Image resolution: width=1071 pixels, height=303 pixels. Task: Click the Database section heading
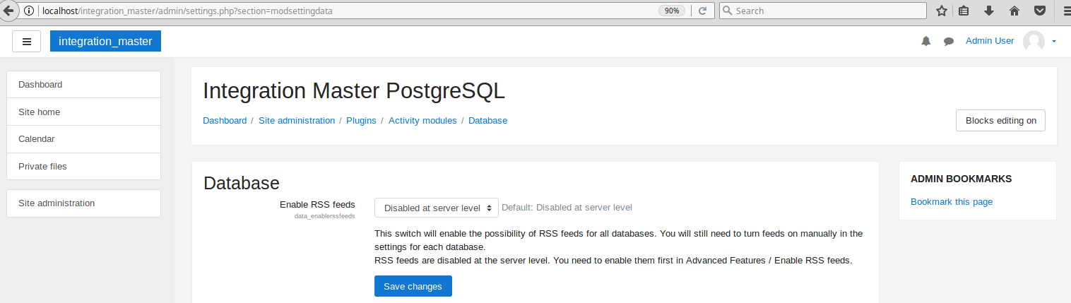click(242, 183)
